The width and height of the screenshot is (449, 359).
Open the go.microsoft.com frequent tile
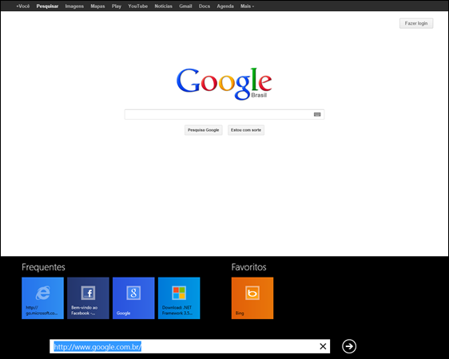tap(42, 298)
